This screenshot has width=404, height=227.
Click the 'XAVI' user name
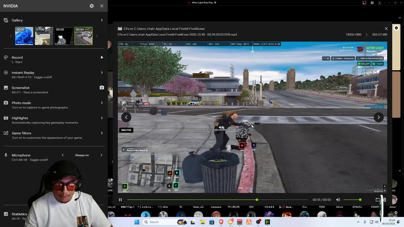click(251, 207)
